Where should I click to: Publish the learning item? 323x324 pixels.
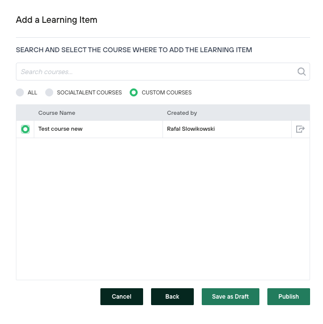[x=288, y=297]
